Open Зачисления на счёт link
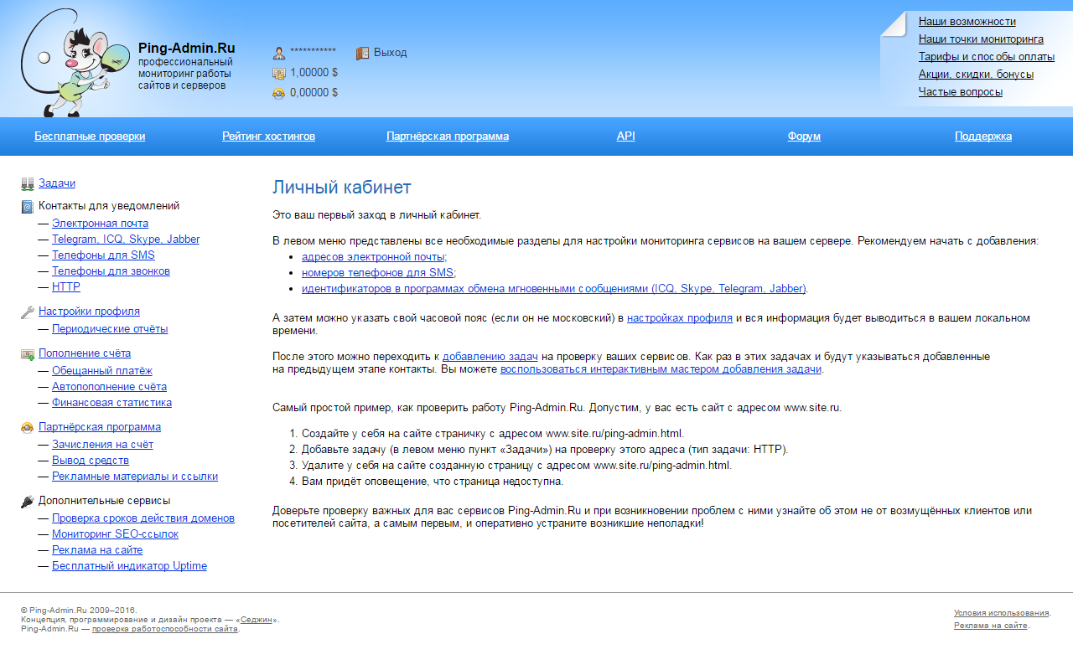 102,445
